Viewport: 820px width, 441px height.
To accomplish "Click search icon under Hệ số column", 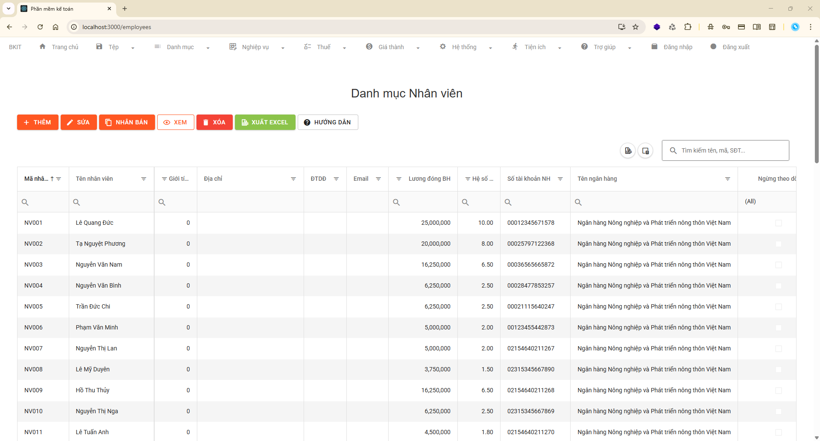I will pos(466,202).
